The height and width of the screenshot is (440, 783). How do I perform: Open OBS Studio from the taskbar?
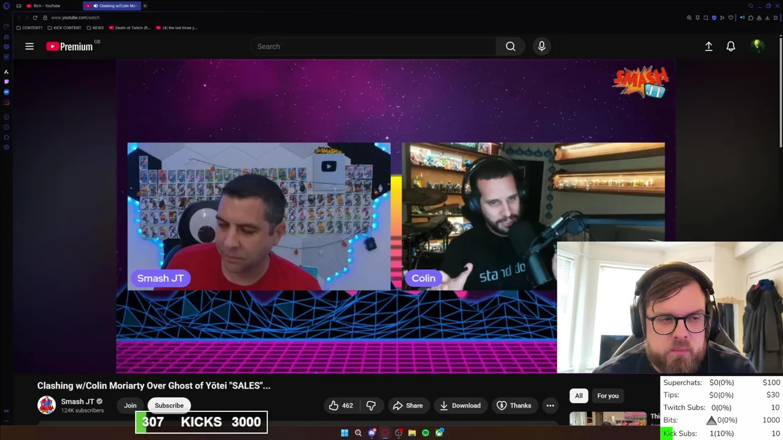398,433
